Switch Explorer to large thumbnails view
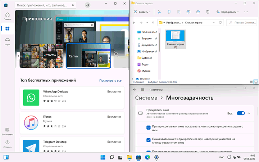Image resolution: width=259 pixels, height=162 pixels. click(256, 82)
